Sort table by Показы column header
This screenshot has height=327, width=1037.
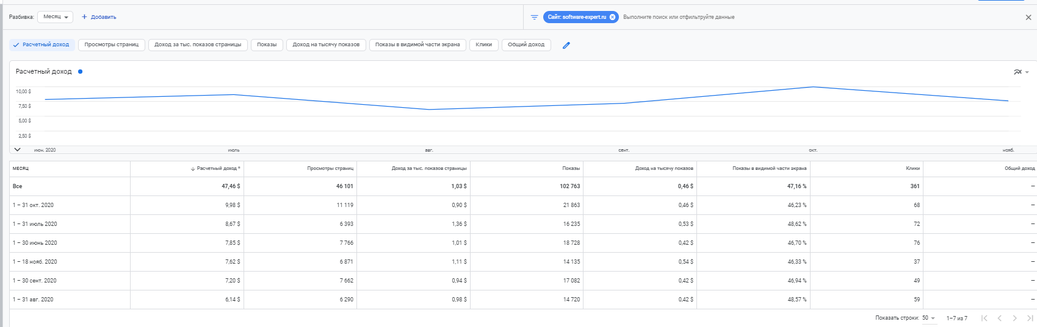(571, 168)
